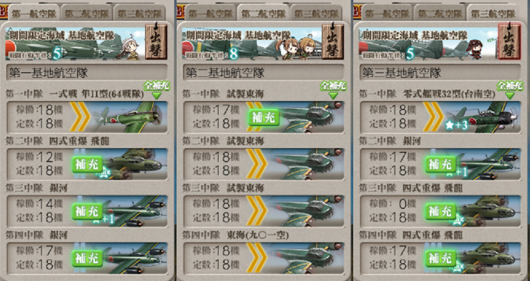Select the 東海(九〇一空) plane in 第四中隊

point(264,258)
